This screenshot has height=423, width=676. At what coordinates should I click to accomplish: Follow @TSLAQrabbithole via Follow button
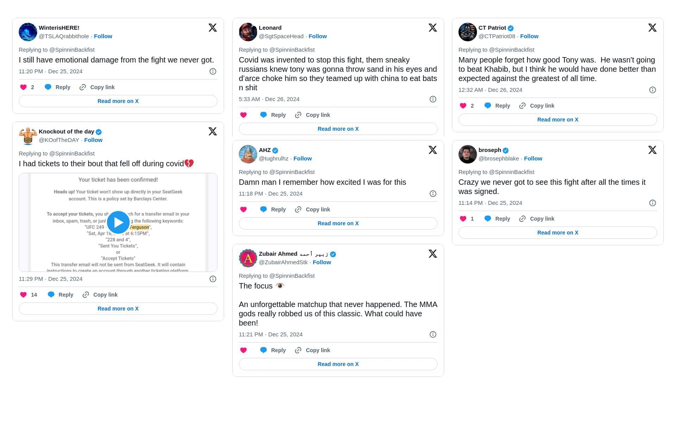pos(103,36)
